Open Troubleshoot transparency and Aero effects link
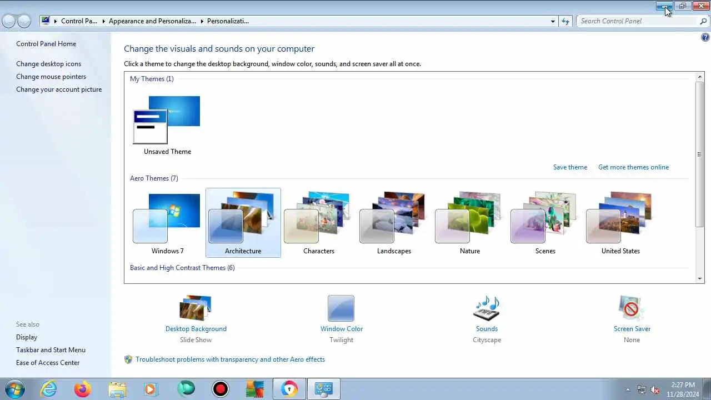 (230, 359)
